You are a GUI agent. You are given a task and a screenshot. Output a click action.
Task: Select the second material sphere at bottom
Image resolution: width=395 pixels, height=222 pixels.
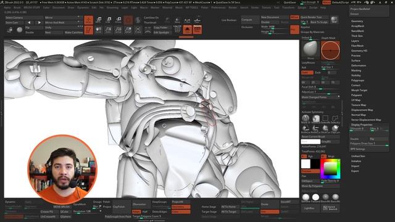(x=315, y=197)
